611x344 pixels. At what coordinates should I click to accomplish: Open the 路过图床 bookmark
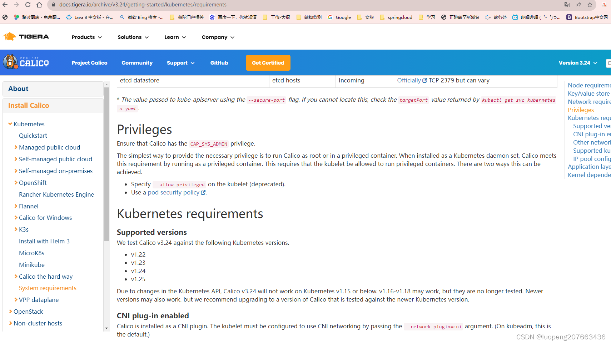(x=37, y=17)
